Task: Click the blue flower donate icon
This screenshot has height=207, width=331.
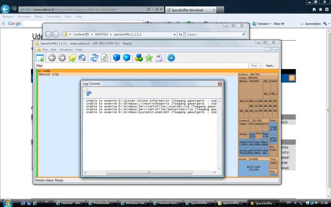Action: point(171,58)
